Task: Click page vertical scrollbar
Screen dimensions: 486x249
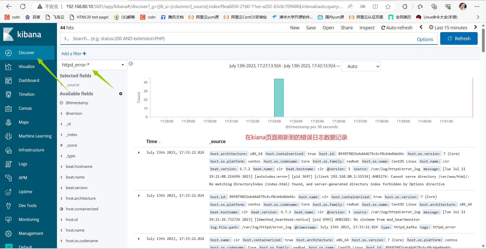Action: tap(483, 40)
